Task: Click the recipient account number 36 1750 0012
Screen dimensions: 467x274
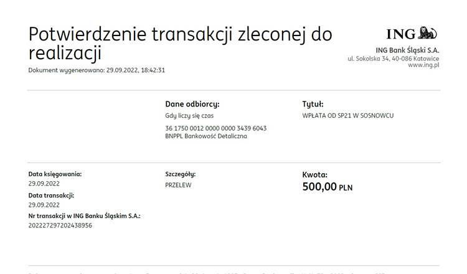Action: (216, 128)
